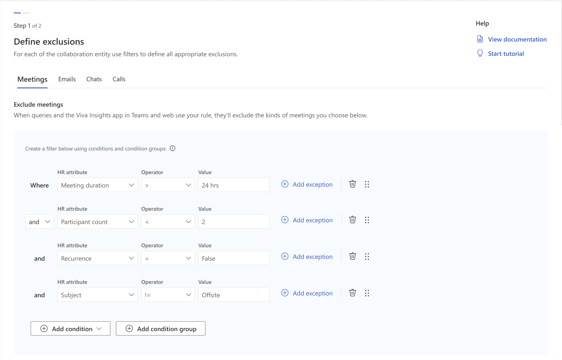Expand the Recurrence attribute dropdown

[x=97, y=258]
